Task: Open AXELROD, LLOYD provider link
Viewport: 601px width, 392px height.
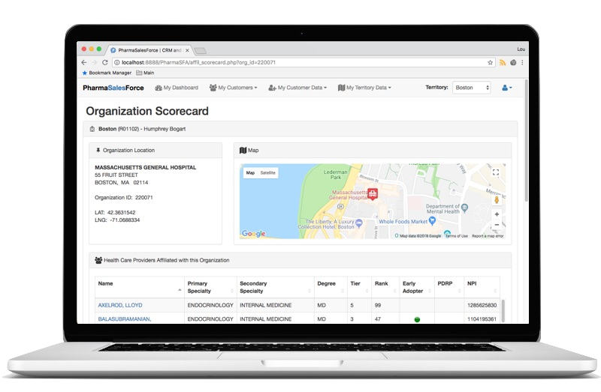Action: (120, 305)
